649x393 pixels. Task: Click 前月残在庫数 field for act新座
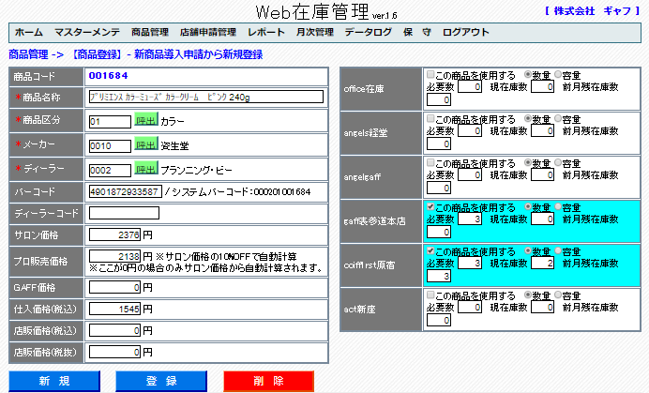(x=439, y=320)
